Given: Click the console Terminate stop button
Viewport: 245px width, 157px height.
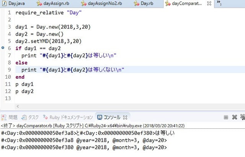Looking at the screenshot, I should tap(226, 117).
